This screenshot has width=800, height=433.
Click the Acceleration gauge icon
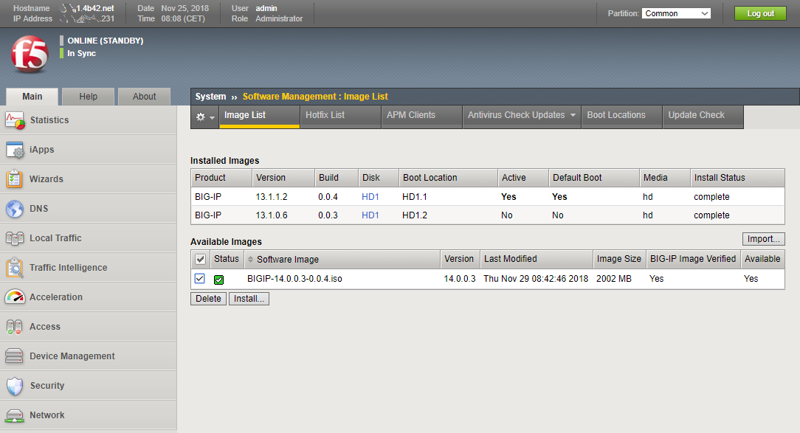(15, 297)
